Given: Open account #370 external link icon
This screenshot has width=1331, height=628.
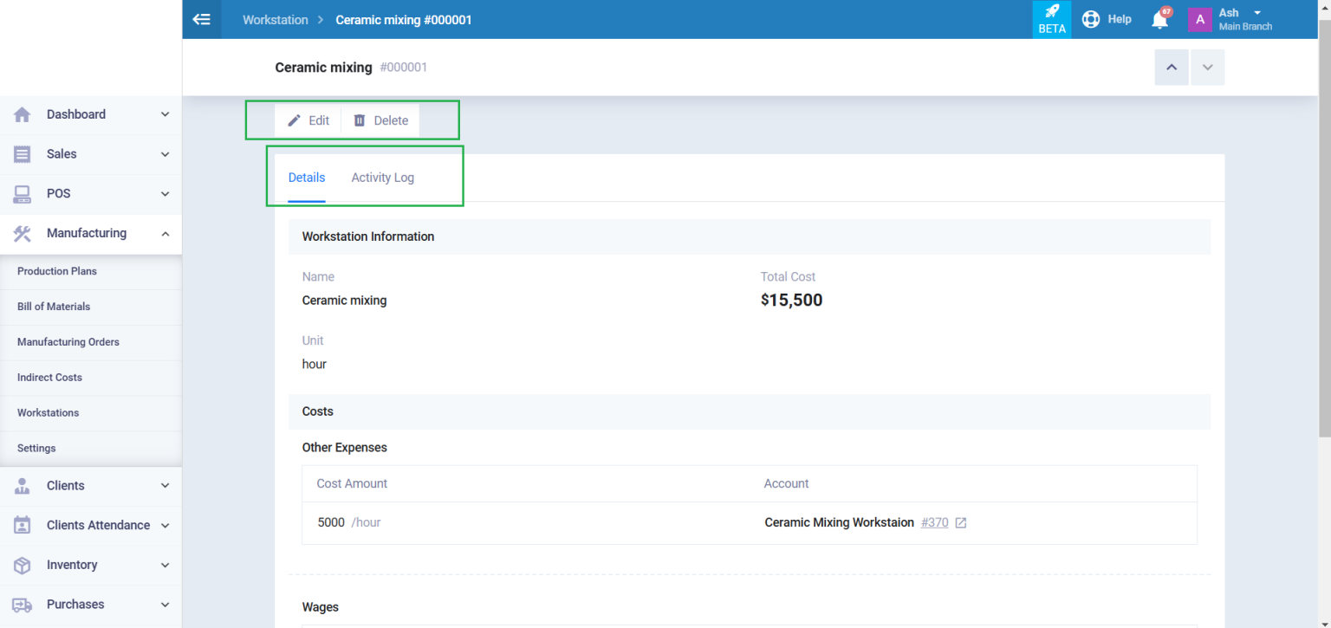Looking at the screenshot, I should click(960, 523).
